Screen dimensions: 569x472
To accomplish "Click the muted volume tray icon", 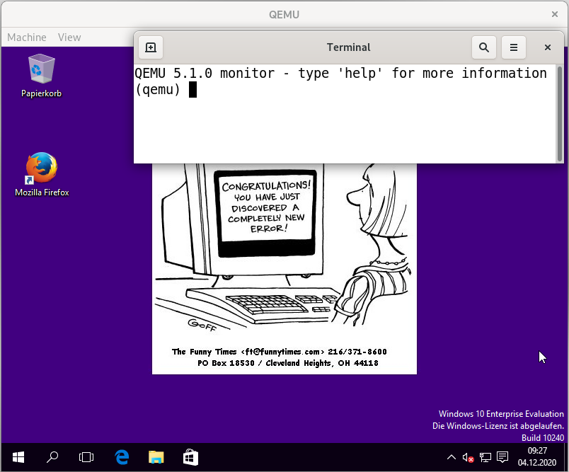I will [468, 457].
